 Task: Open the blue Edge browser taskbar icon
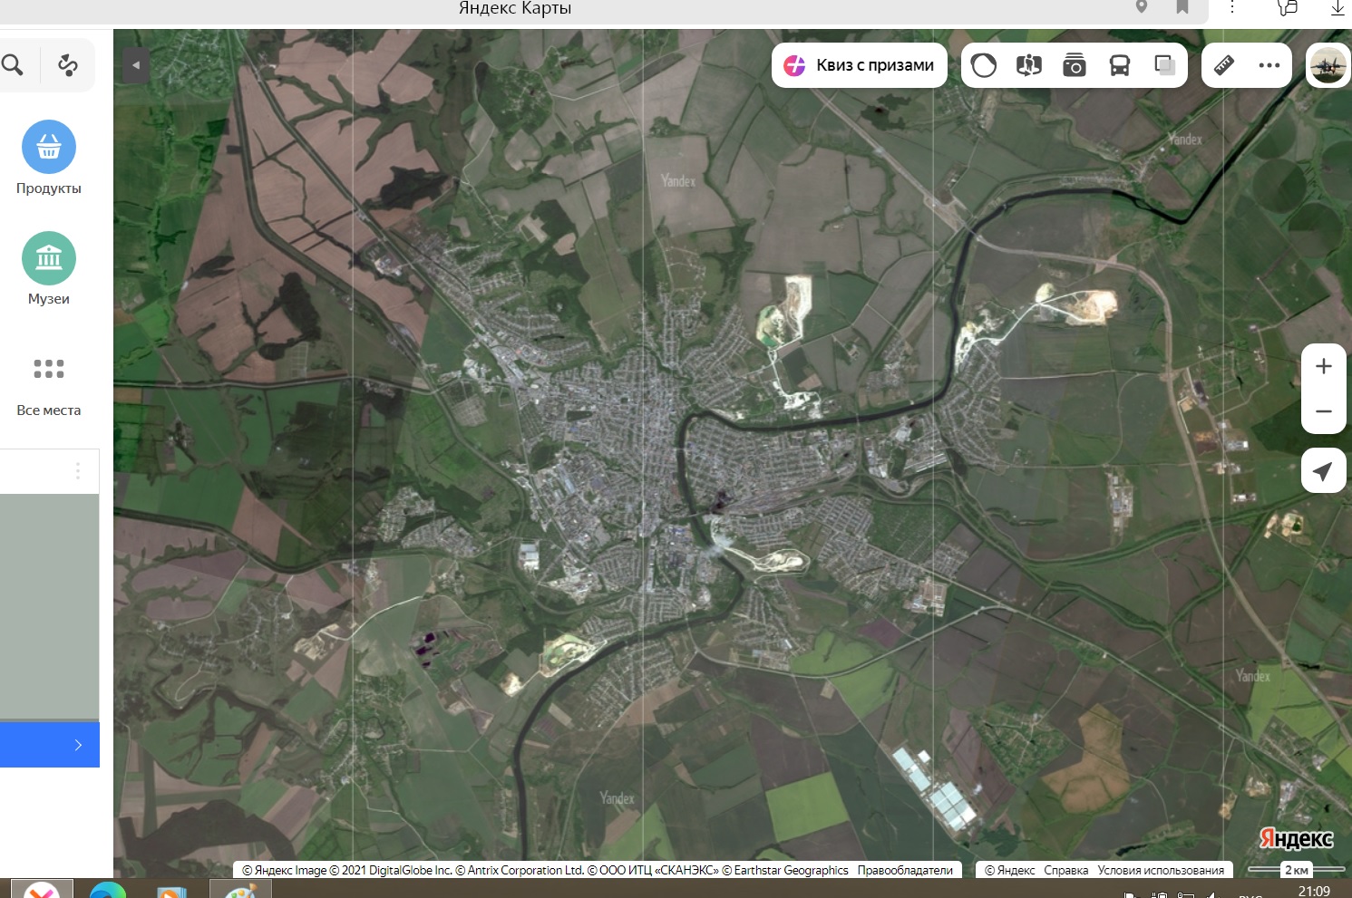pyautogui.click(x=108, y=890)
